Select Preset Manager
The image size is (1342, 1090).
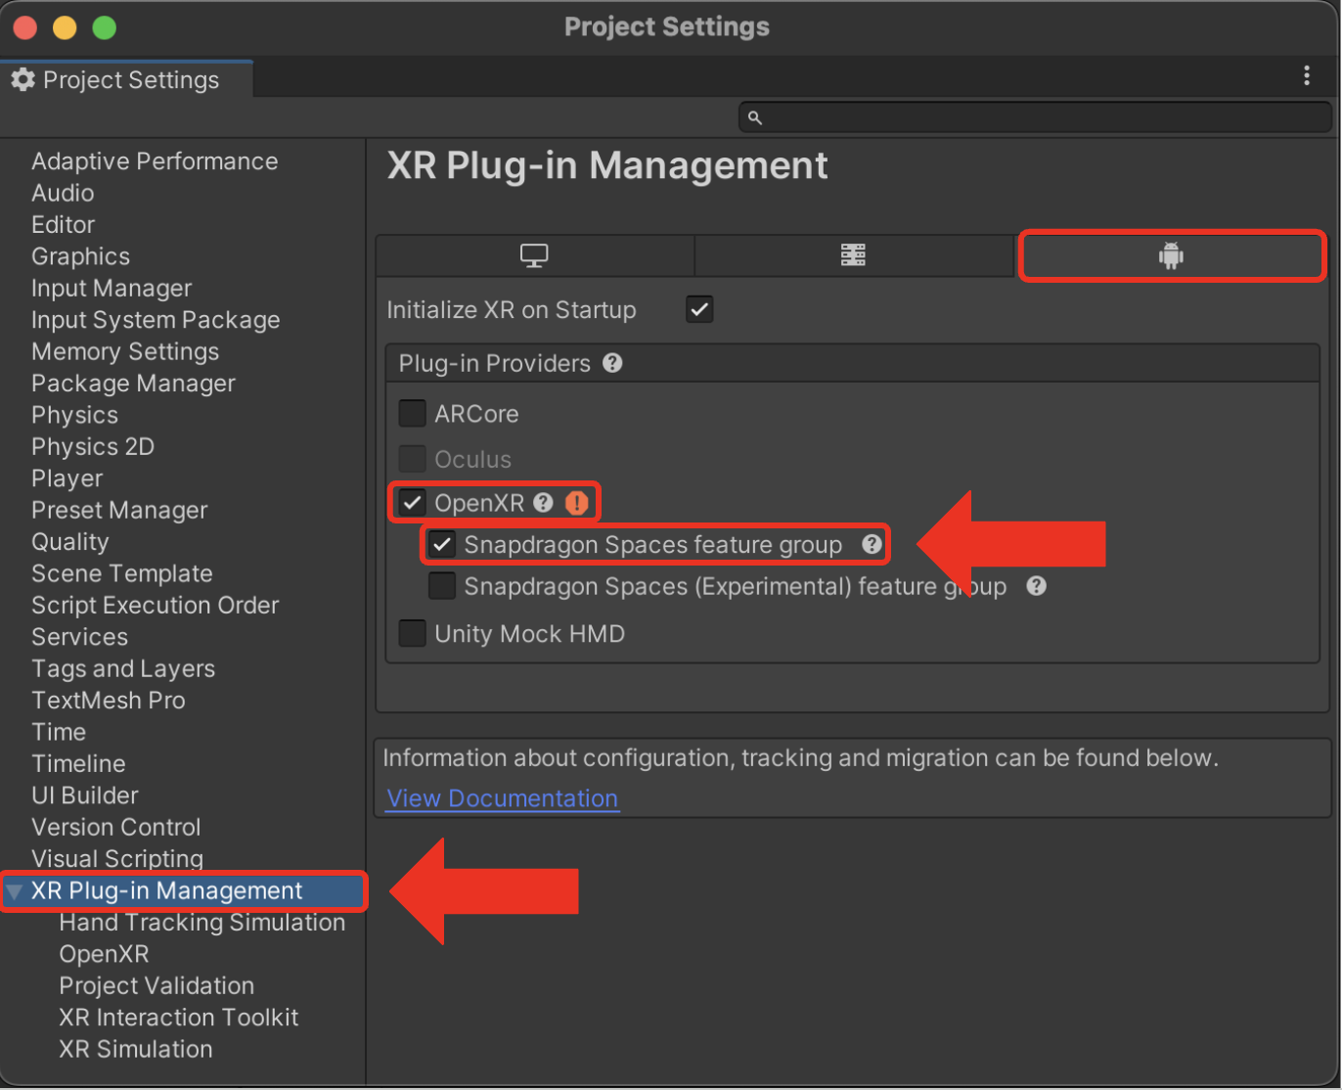[119, 510]
